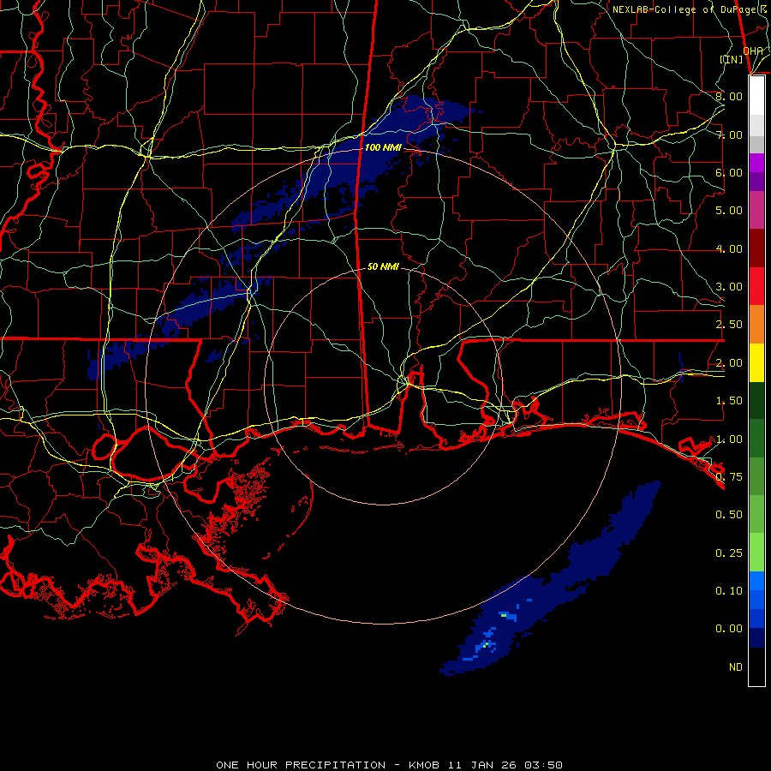Select the bright magenta swatch near 6.00
This screenshot has width=771, height=771.
[756, 163]
